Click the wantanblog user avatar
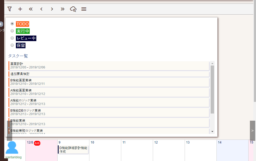This screenshot has width=256, height=161. pos(12,147)
